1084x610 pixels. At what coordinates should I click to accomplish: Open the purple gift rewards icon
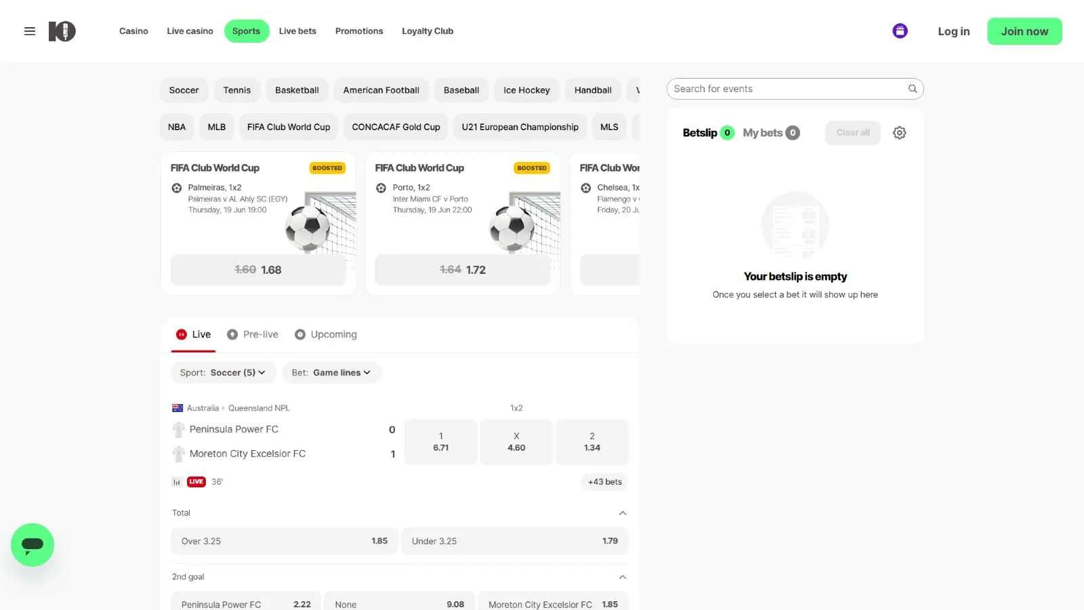pyautogui.click(x=900, y=31)
